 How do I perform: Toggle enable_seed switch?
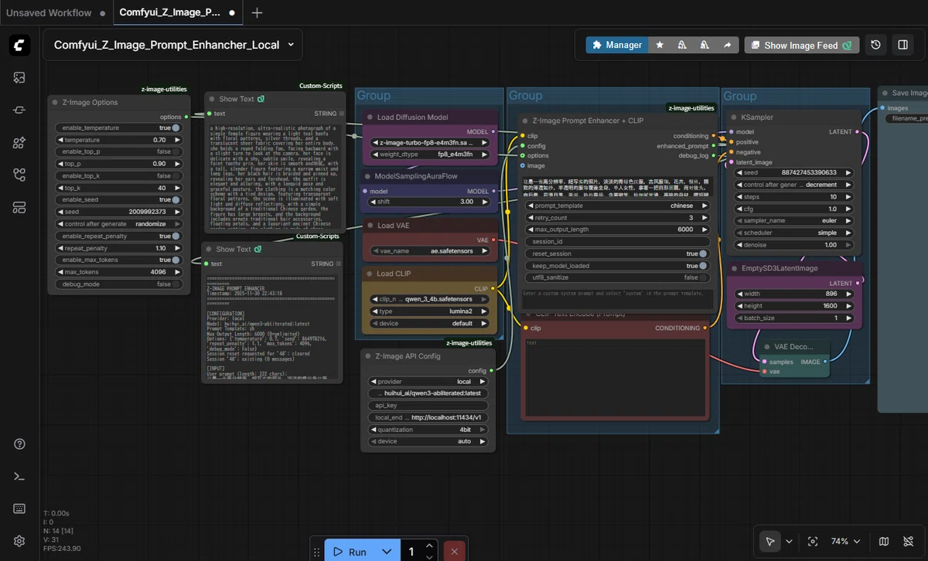[x=176, y=199]
